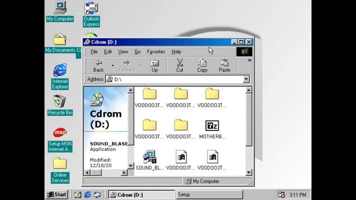Viewport: 356px width, 200px height.
Task: Click the info panel scroll right arrow
Action: tap(124, 173)
